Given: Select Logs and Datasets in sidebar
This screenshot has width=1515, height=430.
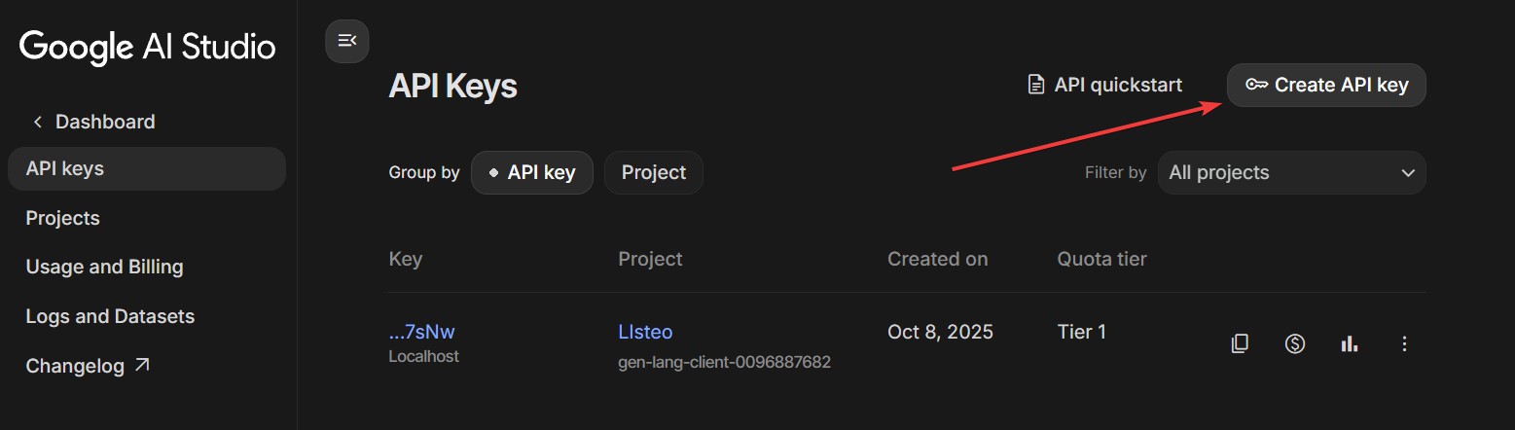Looking at the screenshot, I should point(110,316).
